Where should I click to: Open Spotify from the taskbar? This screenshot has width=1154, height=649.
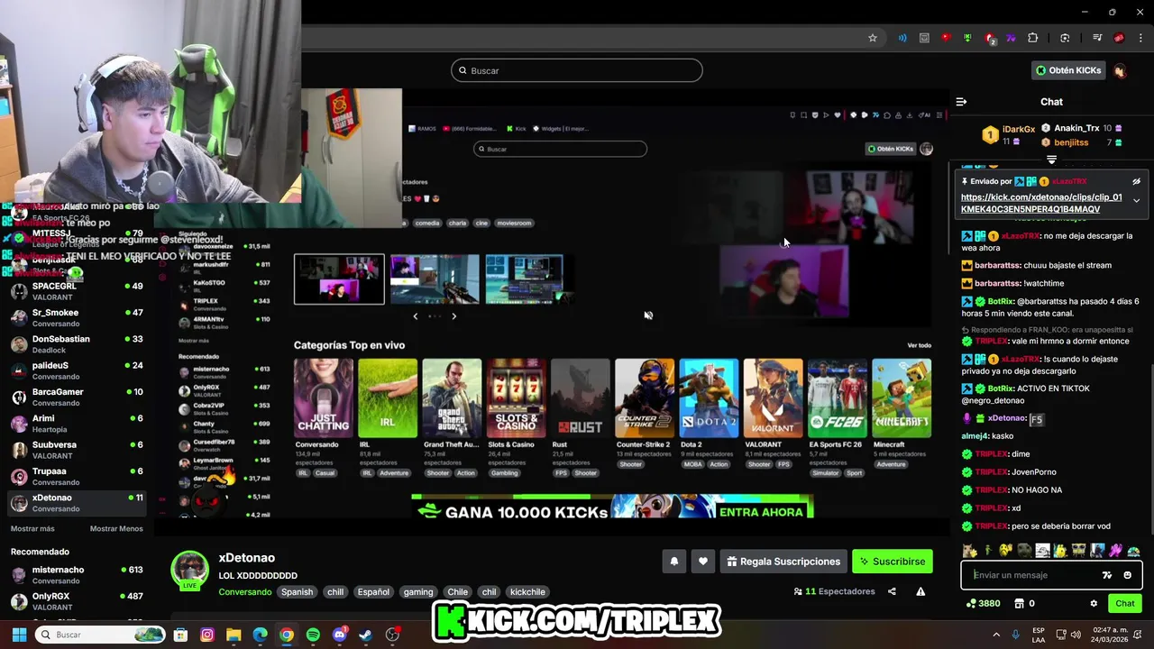(x=313, y=635)
